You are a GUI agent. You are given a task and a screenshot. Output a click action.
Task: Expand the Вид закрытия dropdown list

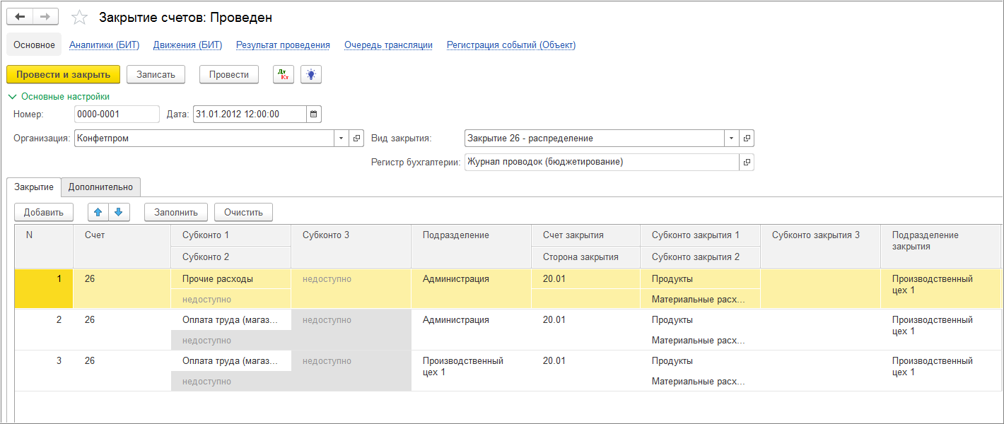731,139
